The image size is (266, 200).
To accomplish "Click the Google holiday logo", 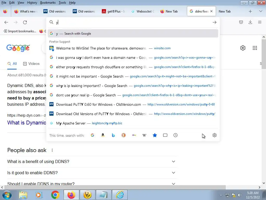I will pyautogui.click(x=18, y=48).
